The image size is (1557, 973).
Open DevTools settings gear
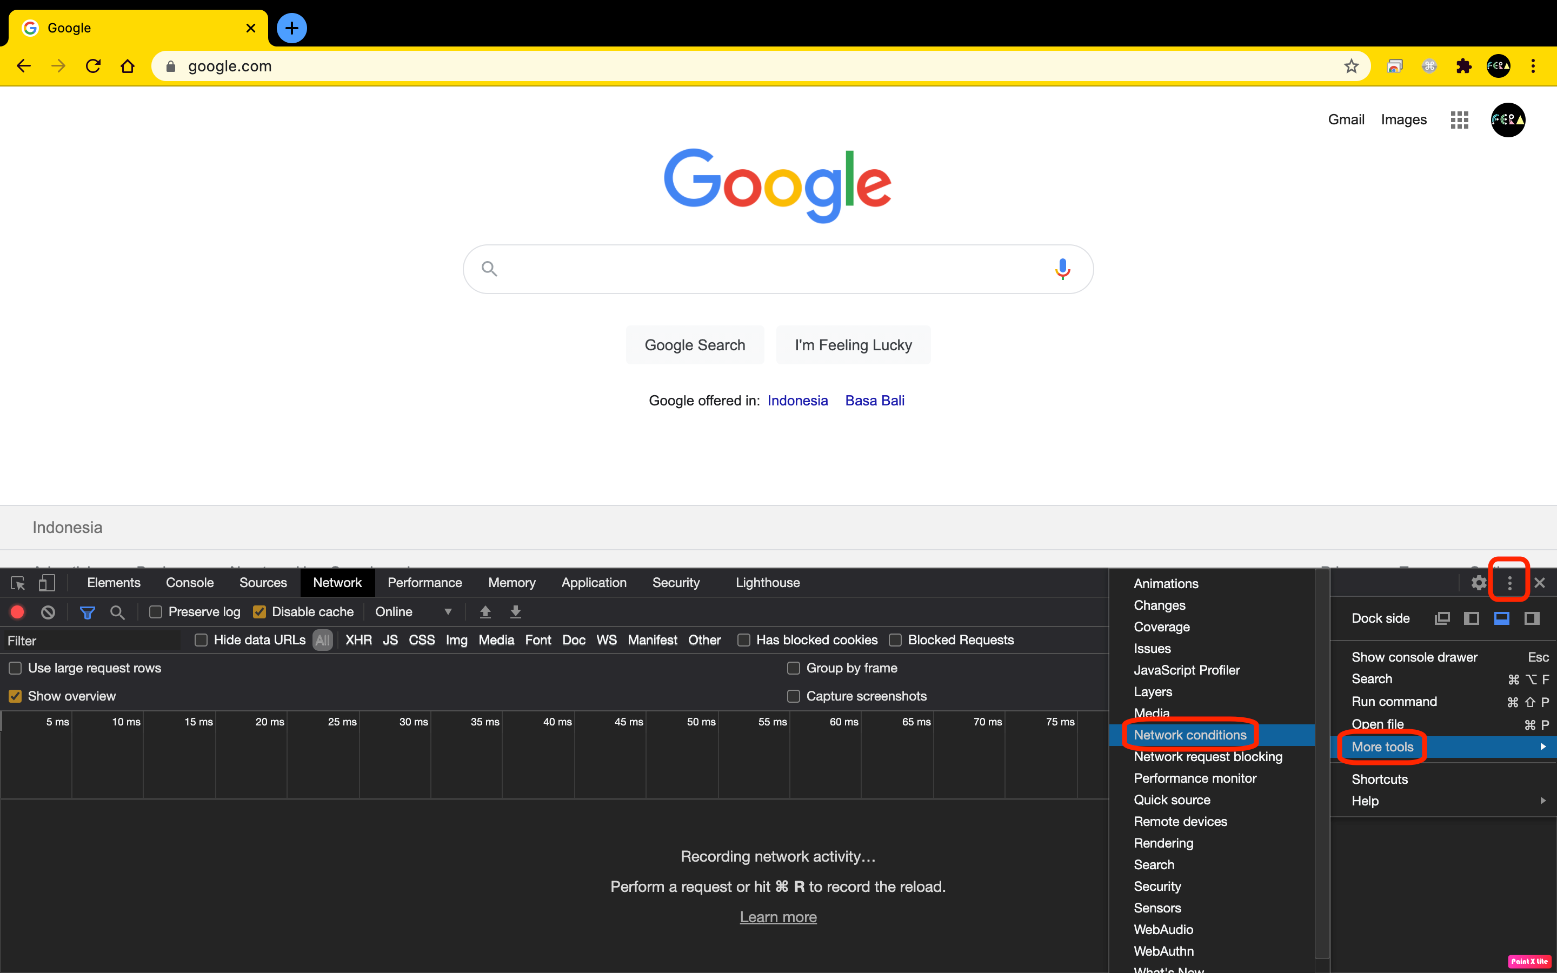coord(1478,583)
